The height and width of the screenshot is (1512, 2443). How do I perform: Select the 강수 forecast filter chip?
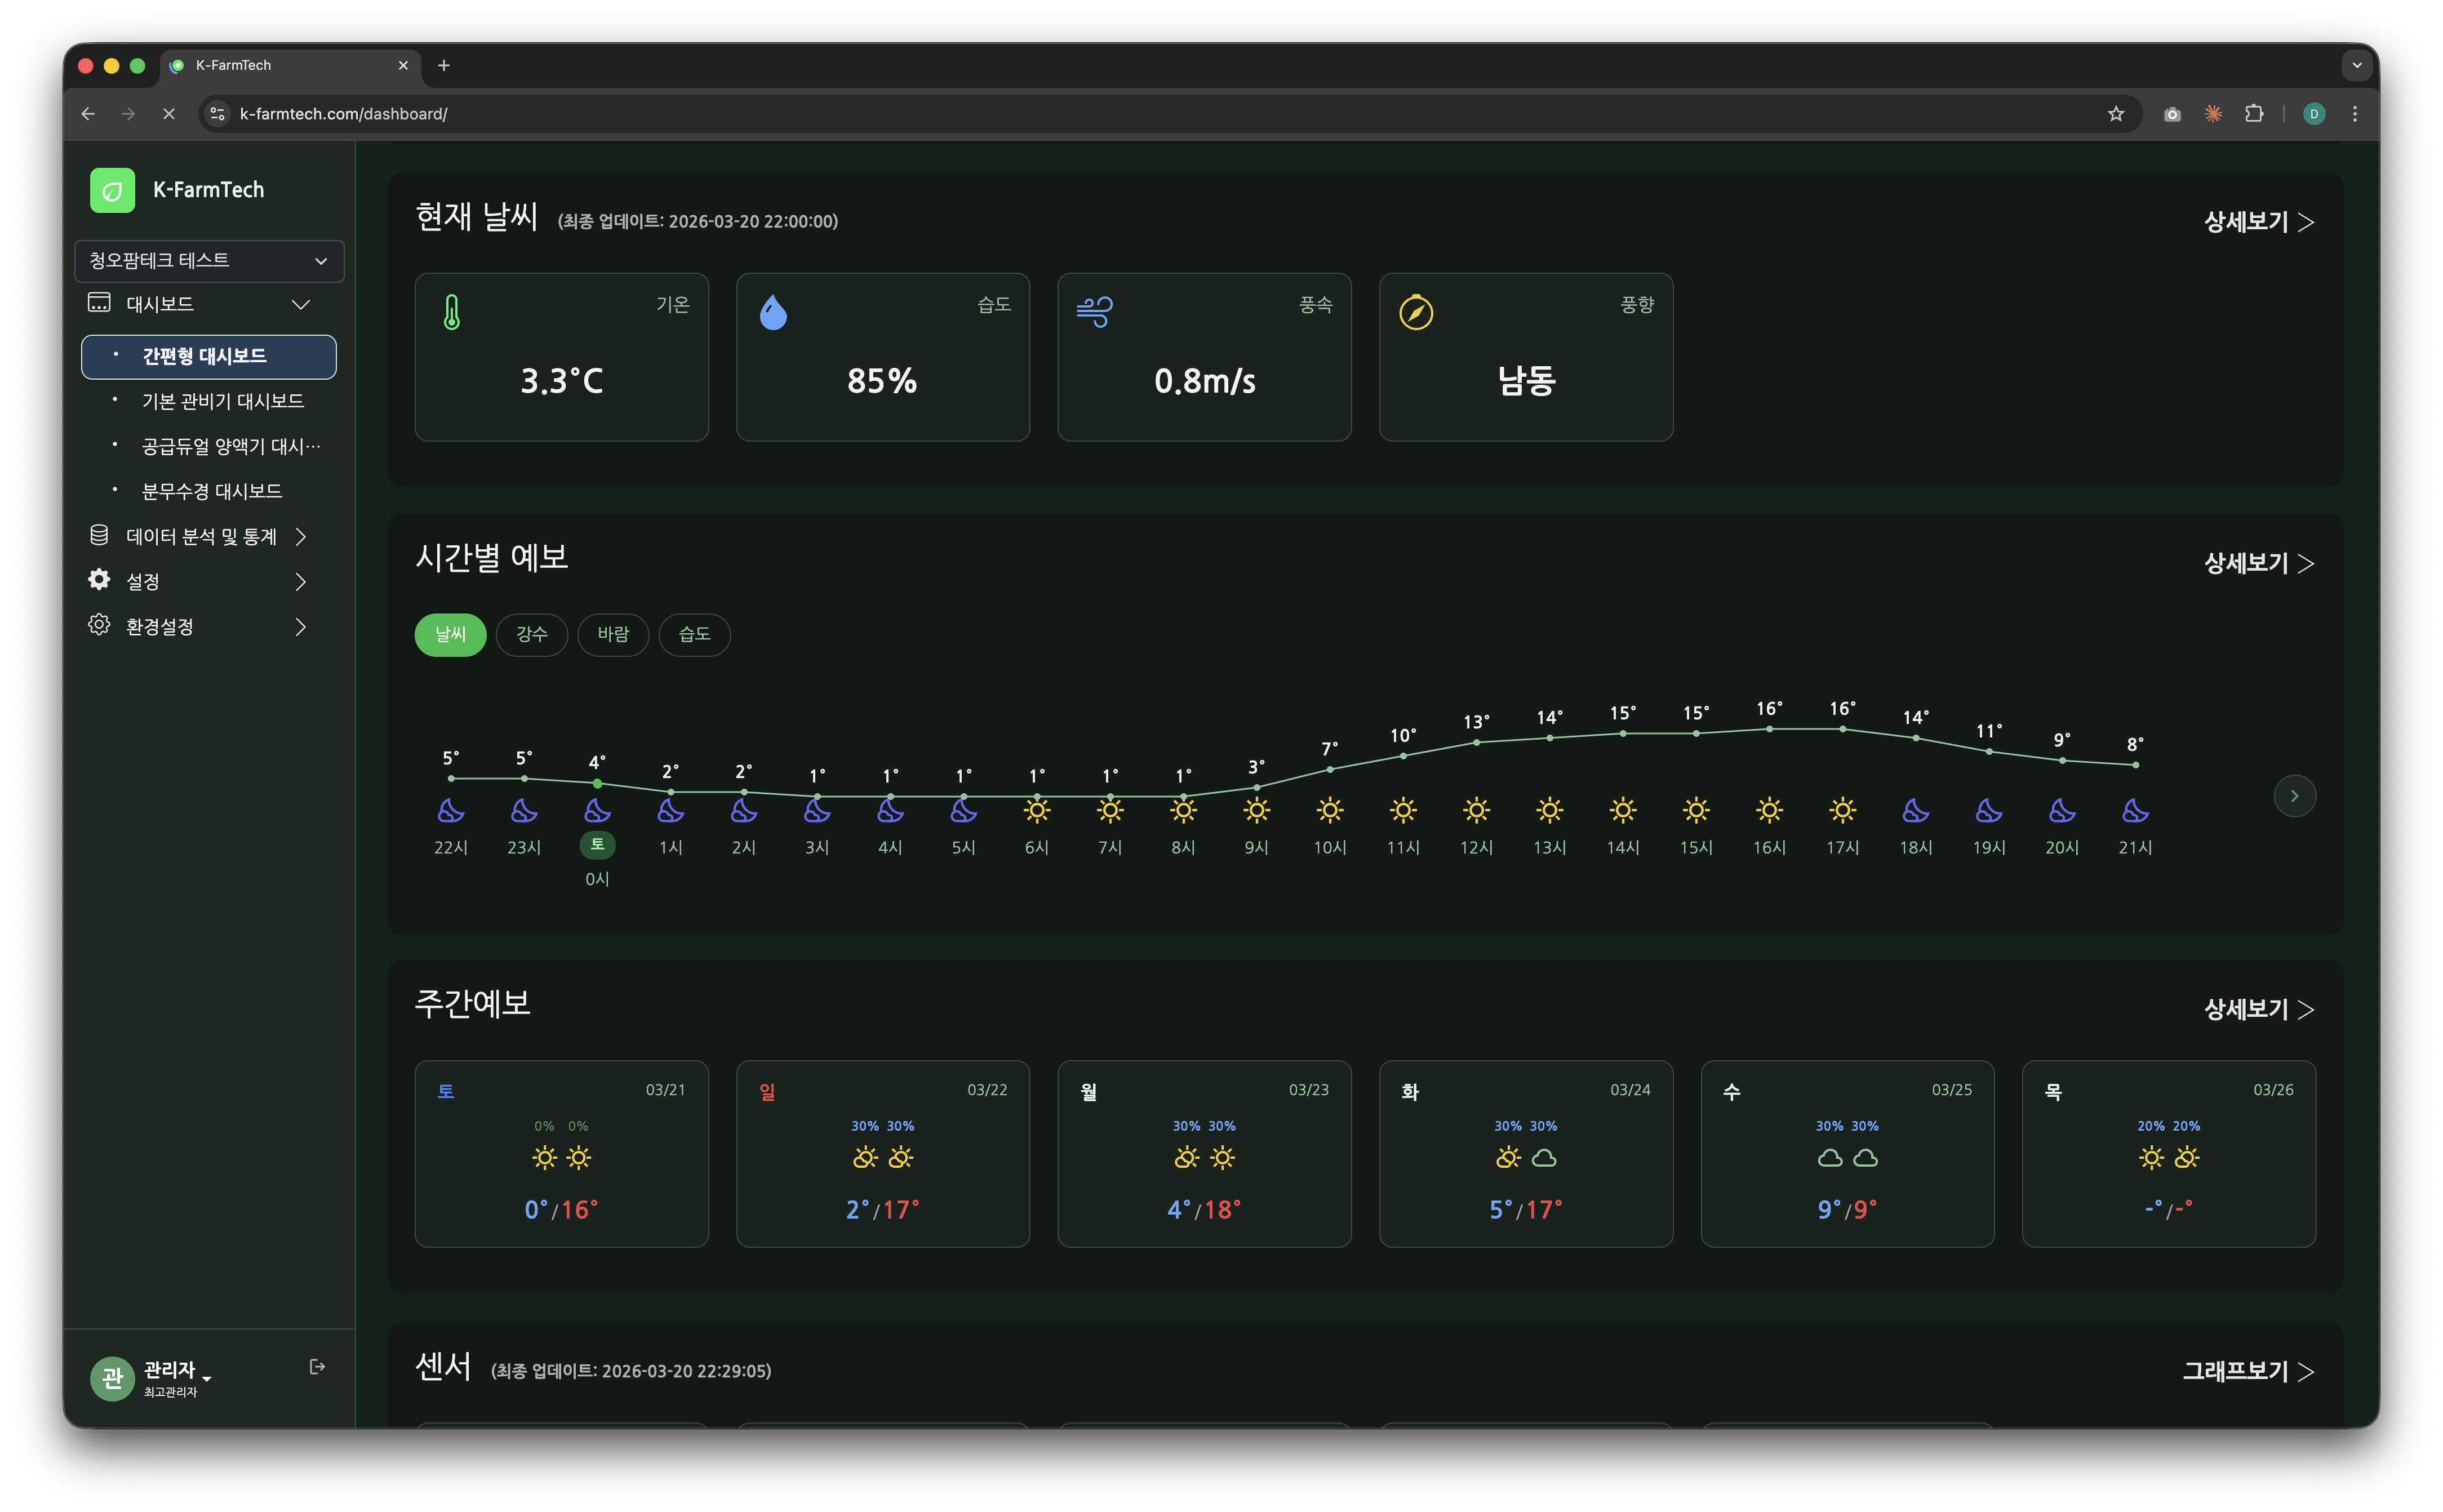coord(531,634)
